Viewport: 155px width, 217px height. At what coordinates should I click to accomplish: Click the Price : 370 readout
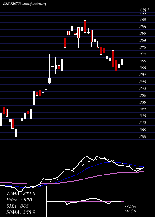(19, 200)
